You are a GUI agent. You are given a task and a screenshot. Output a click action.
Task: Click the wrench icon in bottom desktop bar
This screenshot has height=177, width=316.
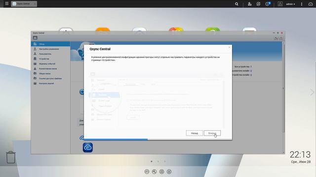154,172
